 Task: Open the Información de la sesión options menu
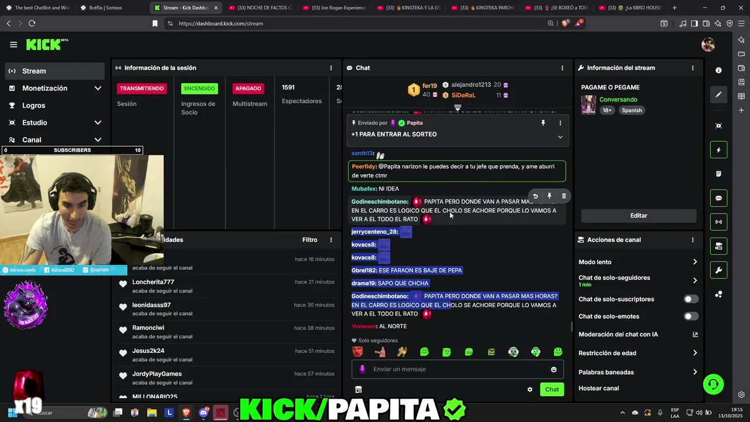coord(330,68)
